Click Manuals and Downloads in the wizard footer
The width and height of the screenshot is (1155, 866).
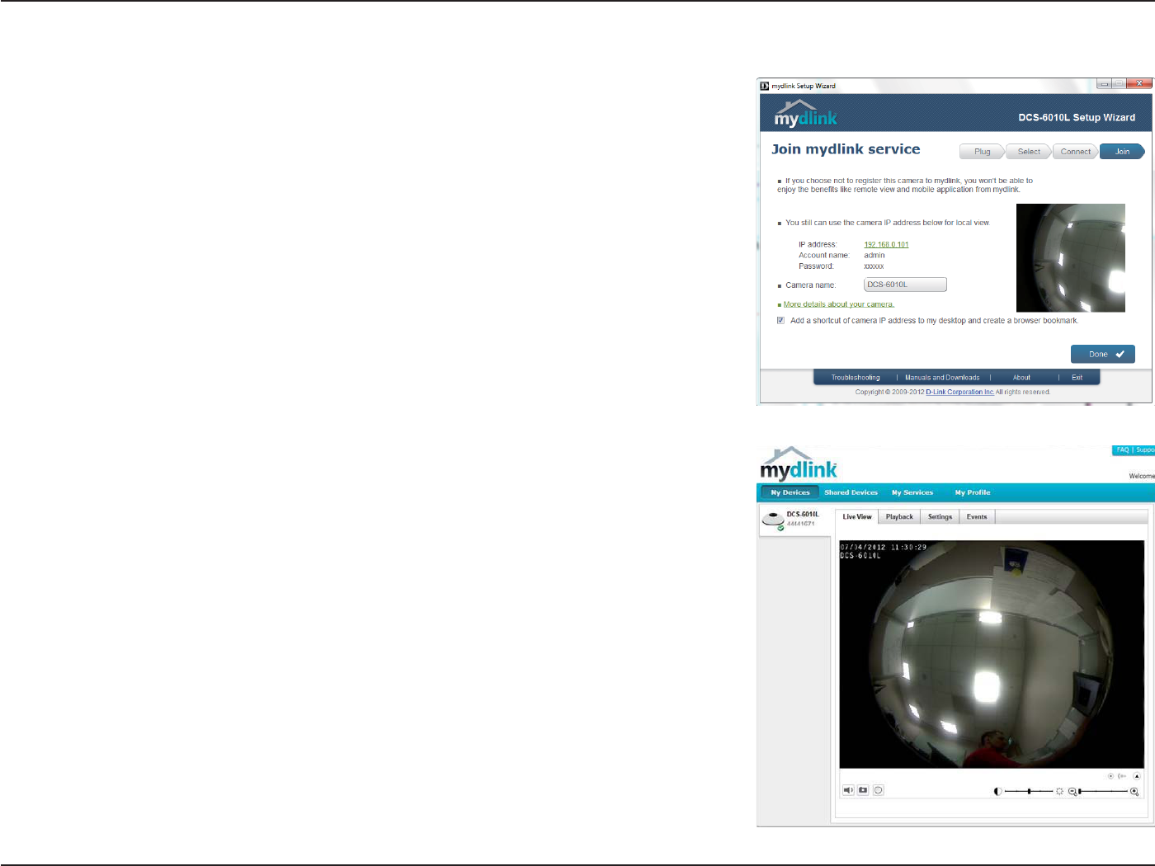(x=942, y=378)
